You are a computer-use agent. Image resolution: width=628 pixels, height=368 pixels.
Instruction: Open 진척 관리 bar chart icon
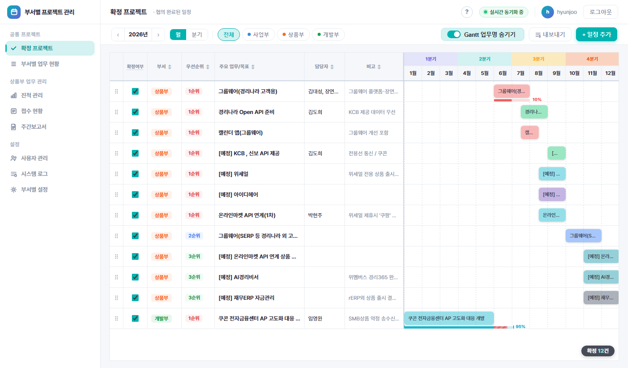(x=13, y=95)
